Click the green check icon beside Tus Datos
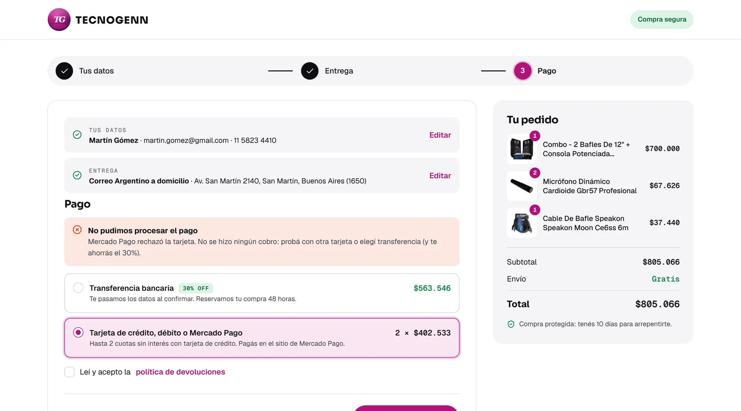741x411 pixels. (x=77, y=134)
